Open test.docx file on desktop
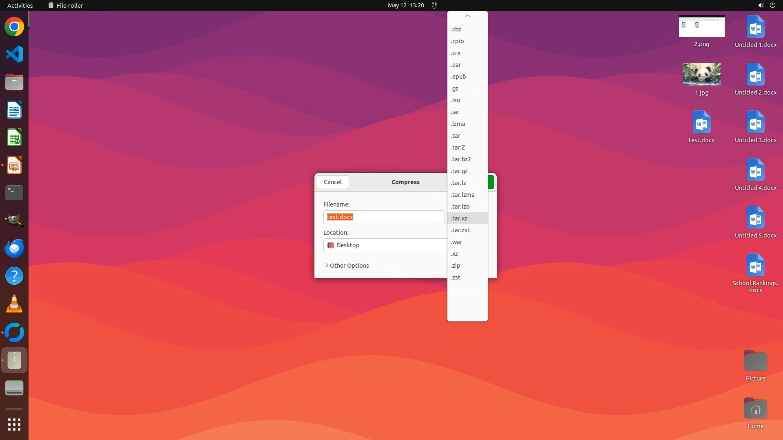This screenshot has width=783, height=440. [701, 123]
